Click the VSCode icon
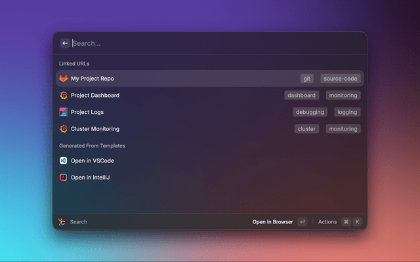This screenshot has width=420, height=262. click(64, 160)
